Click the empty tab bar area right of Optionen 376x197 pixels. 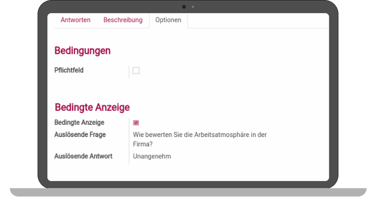pyautogui.click(x=254, y=20)
